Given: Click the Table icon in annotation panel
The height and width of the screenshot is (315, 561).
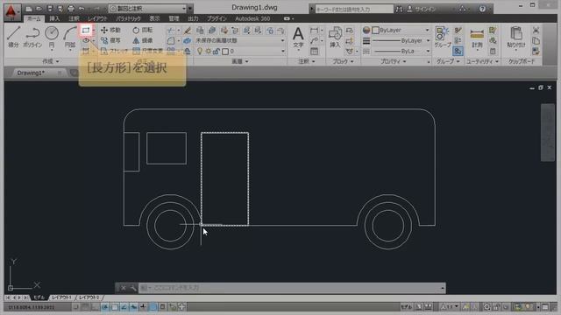Looking at the screenshot, I should tap(314, 52).
